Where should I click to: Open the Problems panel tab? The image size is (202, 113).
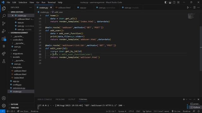[x=60, y=99]
